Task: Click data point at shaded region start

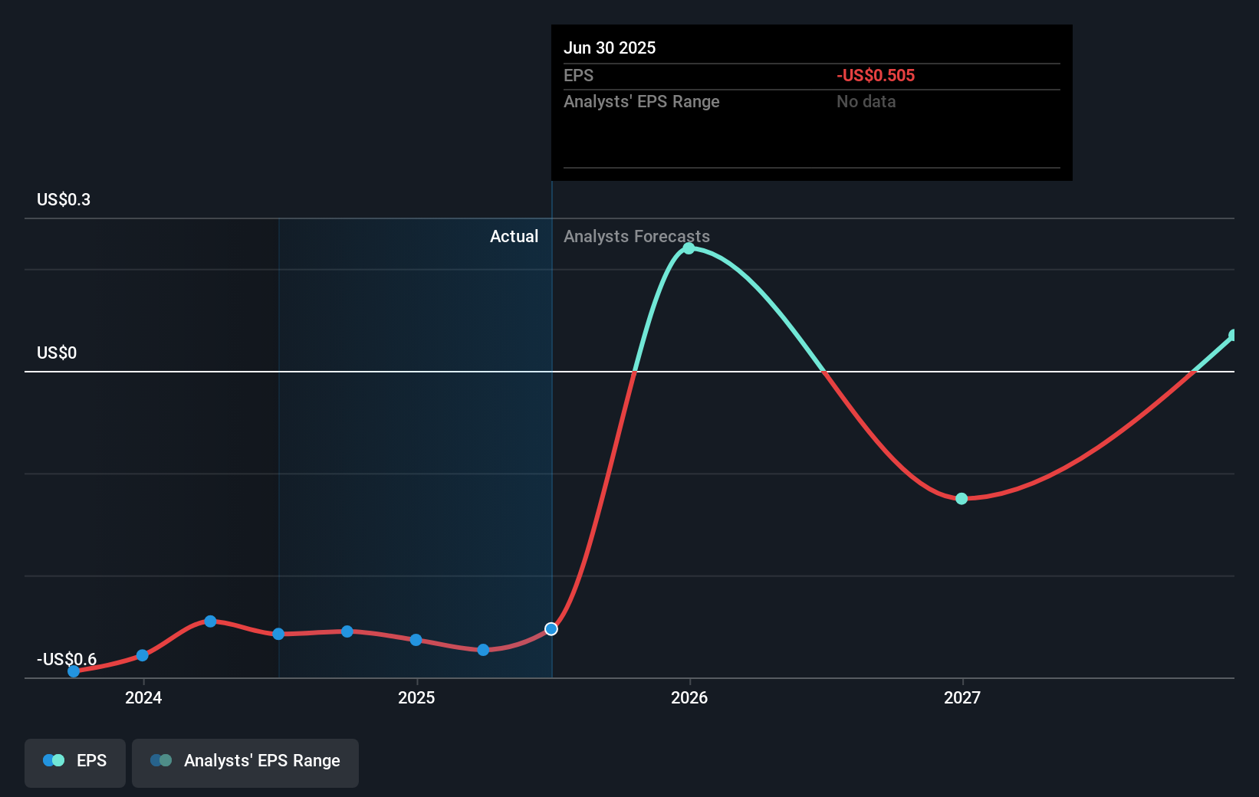Action: pyautogui.click(x=278, y=634)
